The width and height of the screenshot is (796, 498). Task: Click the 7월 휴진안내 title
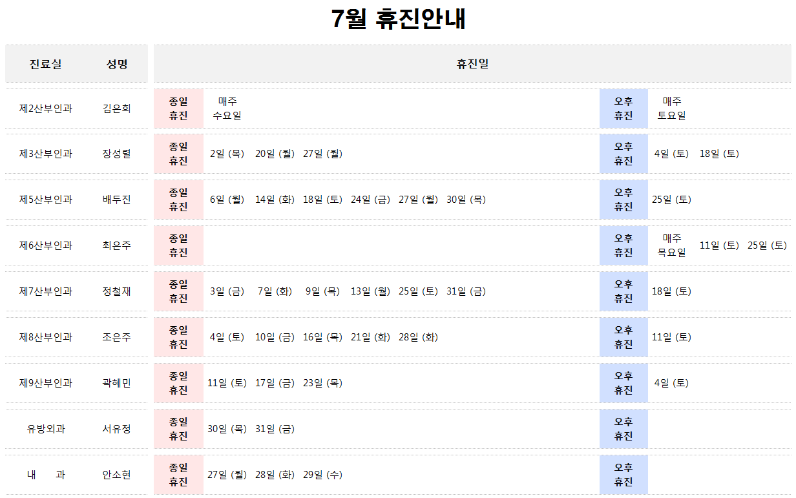tap(398, 19)
